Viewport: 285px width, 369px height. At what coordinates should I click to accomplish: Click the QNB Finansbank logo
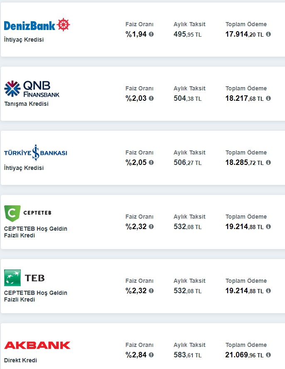[x=32, y=89]
